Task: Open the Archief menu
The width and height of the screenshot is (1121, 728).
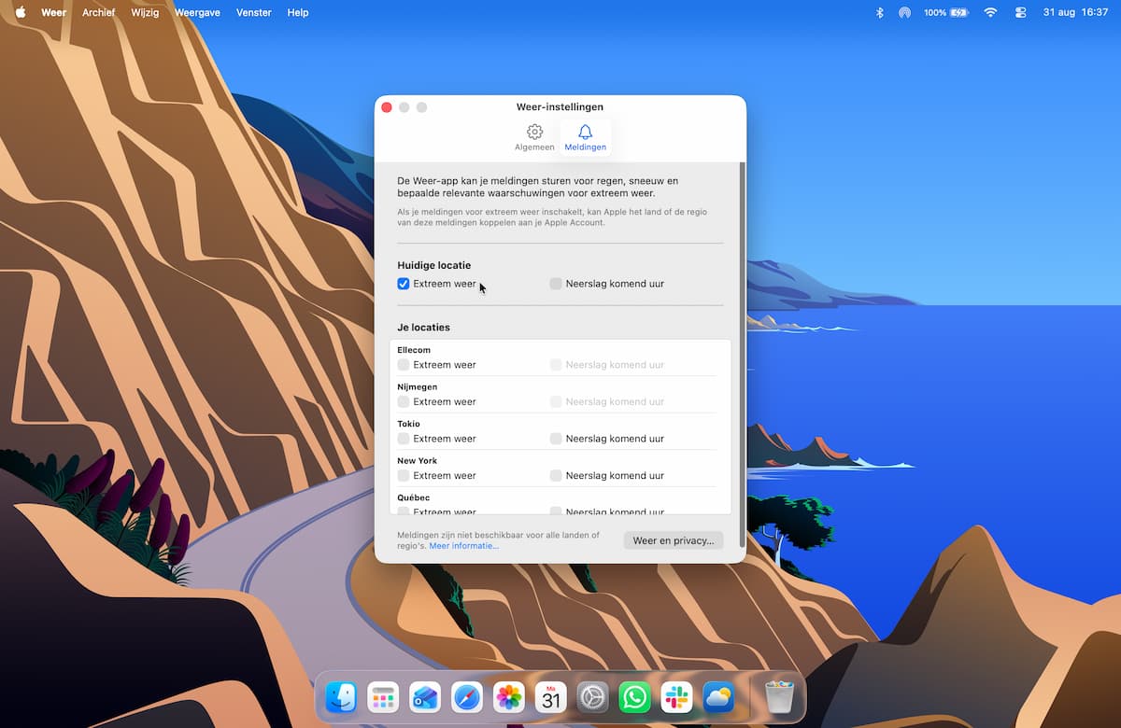Action: (x=99, y=12)
